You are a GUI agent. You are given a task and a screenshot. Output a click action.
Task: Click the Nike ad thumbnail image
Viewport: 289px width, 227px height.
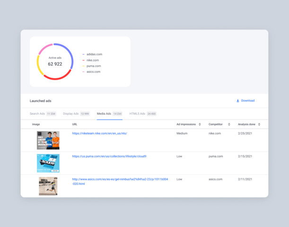pos(48,140)
